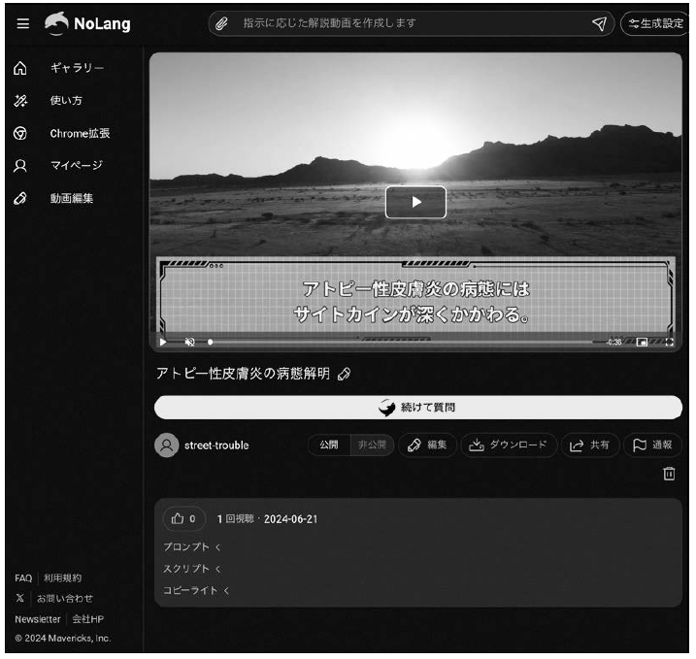This screenshot has height=659, width=696.
Task: Open the hamburger menu icon
Action: pos(22,24)
